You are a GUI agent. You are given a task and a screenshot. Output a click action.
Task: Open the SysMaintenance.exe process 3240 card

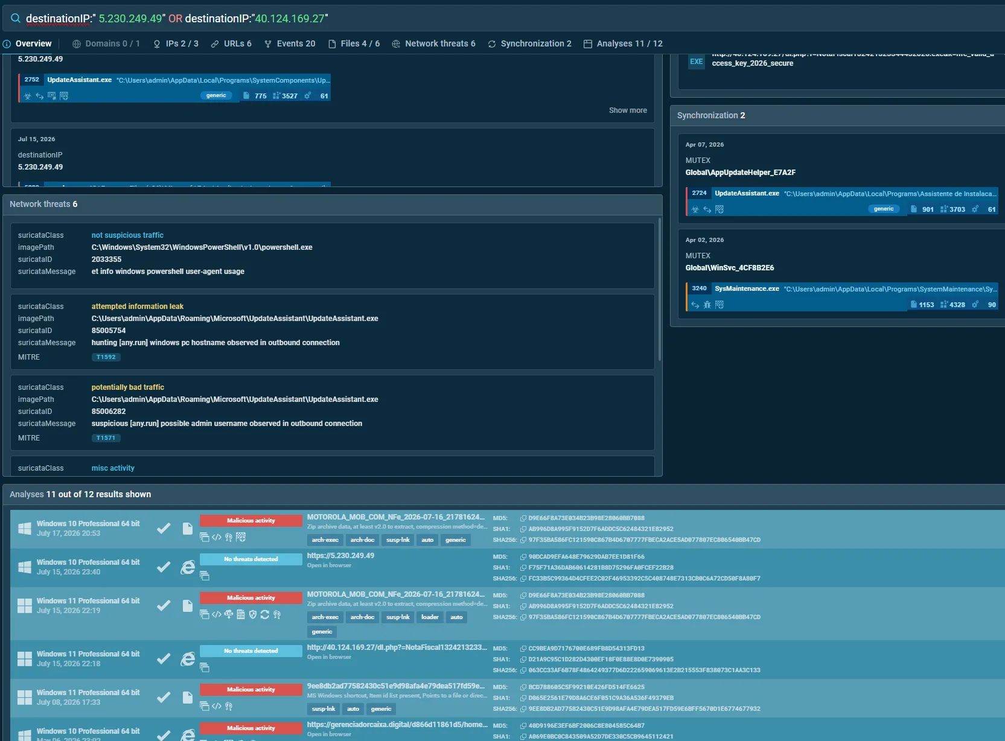[x=841, y=296]
